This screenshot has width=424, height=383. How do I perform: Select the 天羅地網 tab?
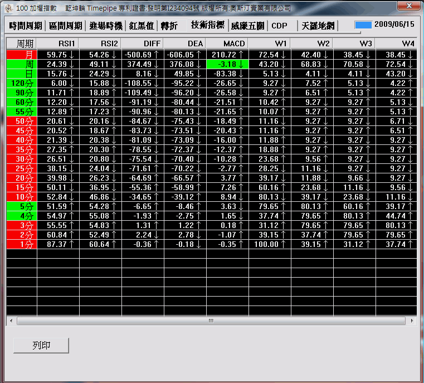(x=318, y=26)
